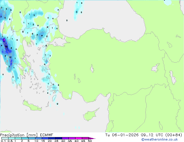Click the above-50 mm arrow tip of legend

[92, 138]
